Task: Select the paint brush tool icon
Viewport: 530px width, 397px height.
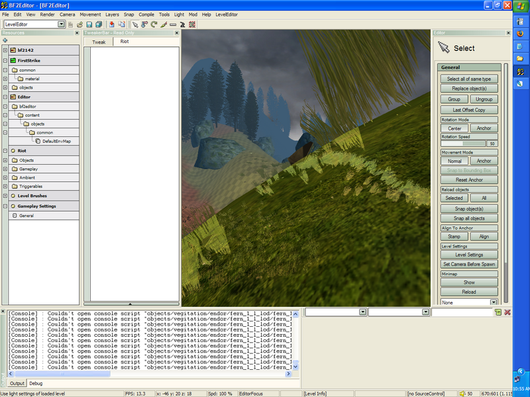Action: tap(164, 24)
